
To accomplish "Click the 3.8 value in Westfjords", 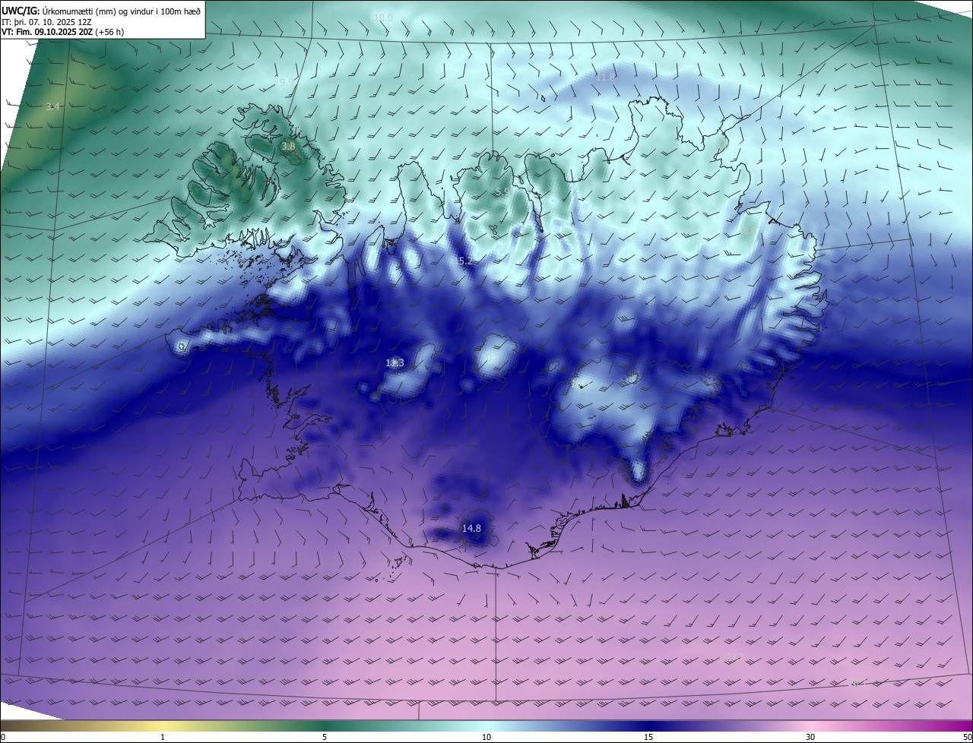I will [288, 146].
